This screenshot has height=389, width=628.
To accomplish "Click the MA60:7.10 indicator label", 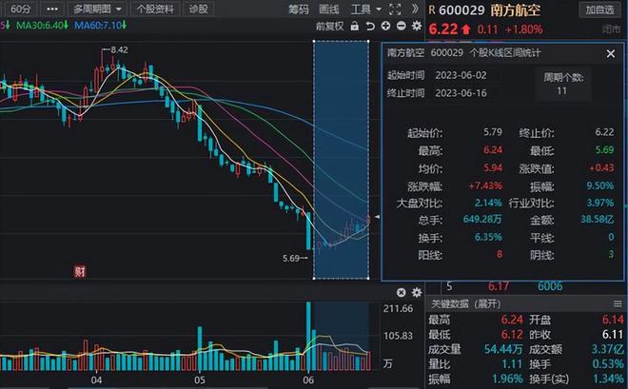I will point(100,26).
